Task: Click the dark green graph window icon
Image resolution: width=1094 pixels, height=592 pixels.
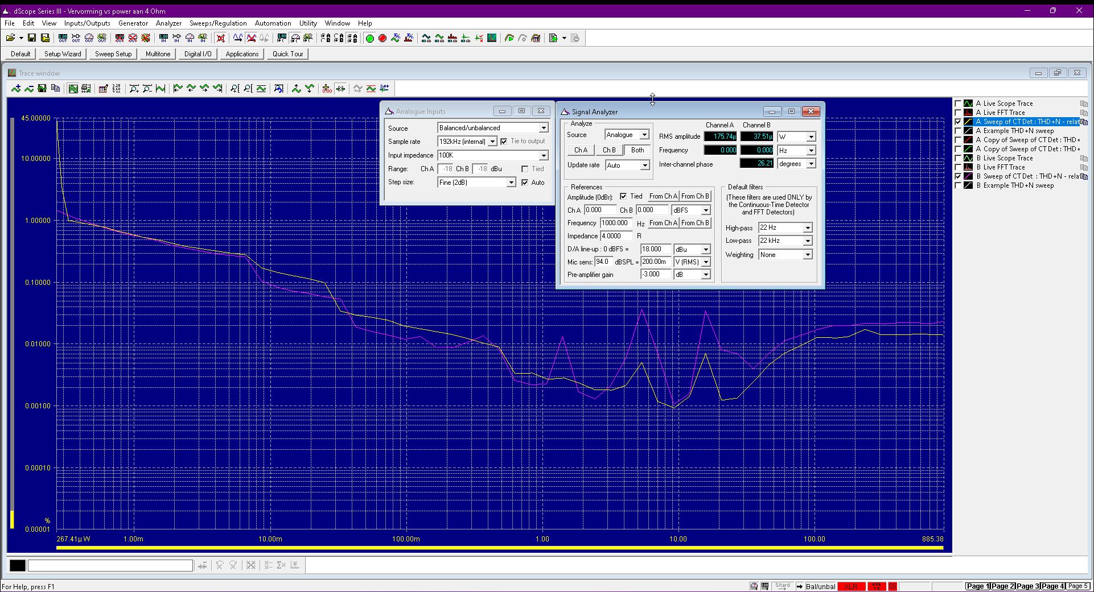Action: pyautogui.click(x=492, y=38)
